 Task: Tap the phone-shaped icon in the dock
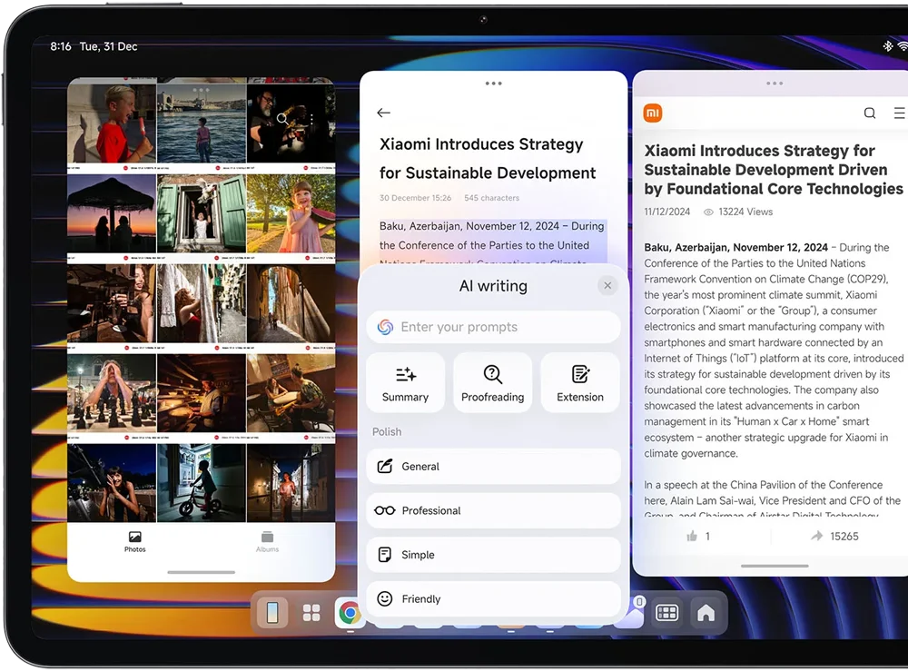[272, 613]
